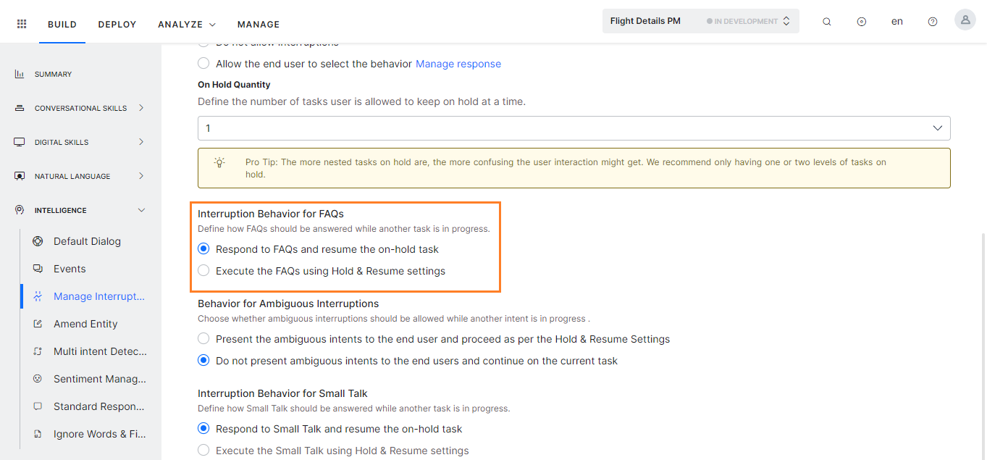The image size is (987, 460).
Task: Click the Multi intent Detection icon
Action: pos(38,351)
